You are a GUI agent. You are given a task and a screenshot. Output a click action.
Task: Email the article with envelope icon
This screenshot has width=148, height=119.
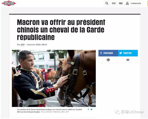128,60
